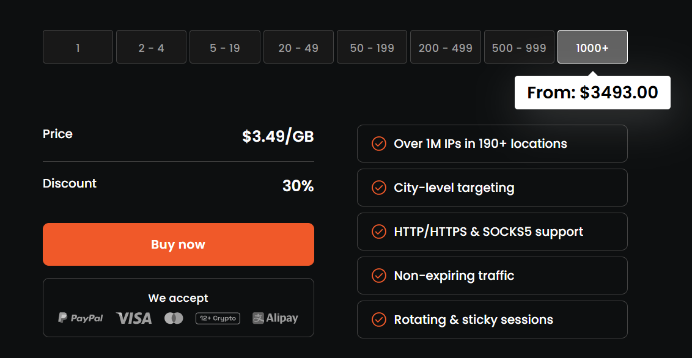Select the 1000+ GB tier

592,47
